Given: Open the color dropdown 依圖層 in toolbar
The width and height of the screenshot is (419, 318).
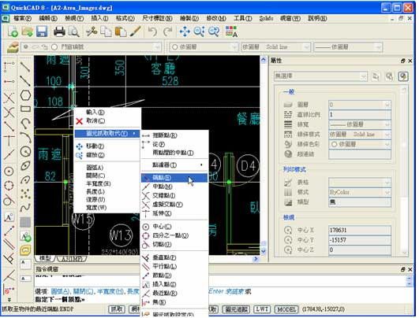Looking at the screenshot, I should pos(204,47).
